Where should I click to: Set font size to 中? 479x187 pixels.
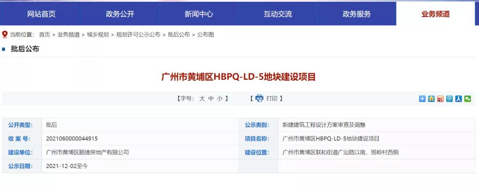[211, 98]
